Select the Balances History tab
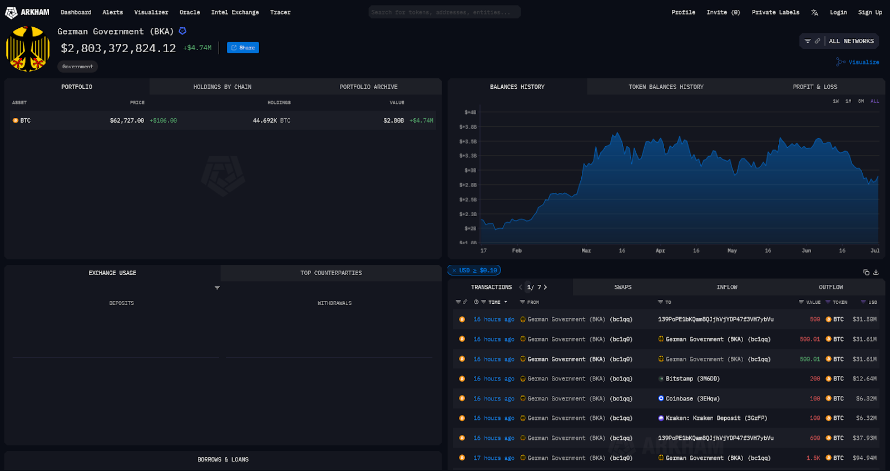This screenshot has width=890, height=471. (x=517, y=87)
